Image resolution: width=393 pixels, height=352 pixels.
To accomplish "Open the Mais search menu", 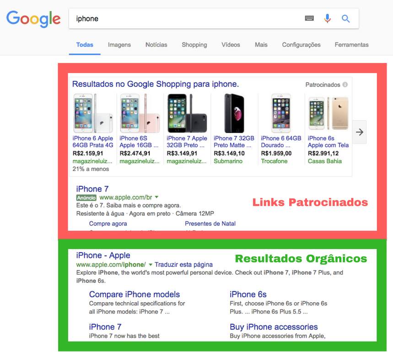I will click(x=261, y=45).
